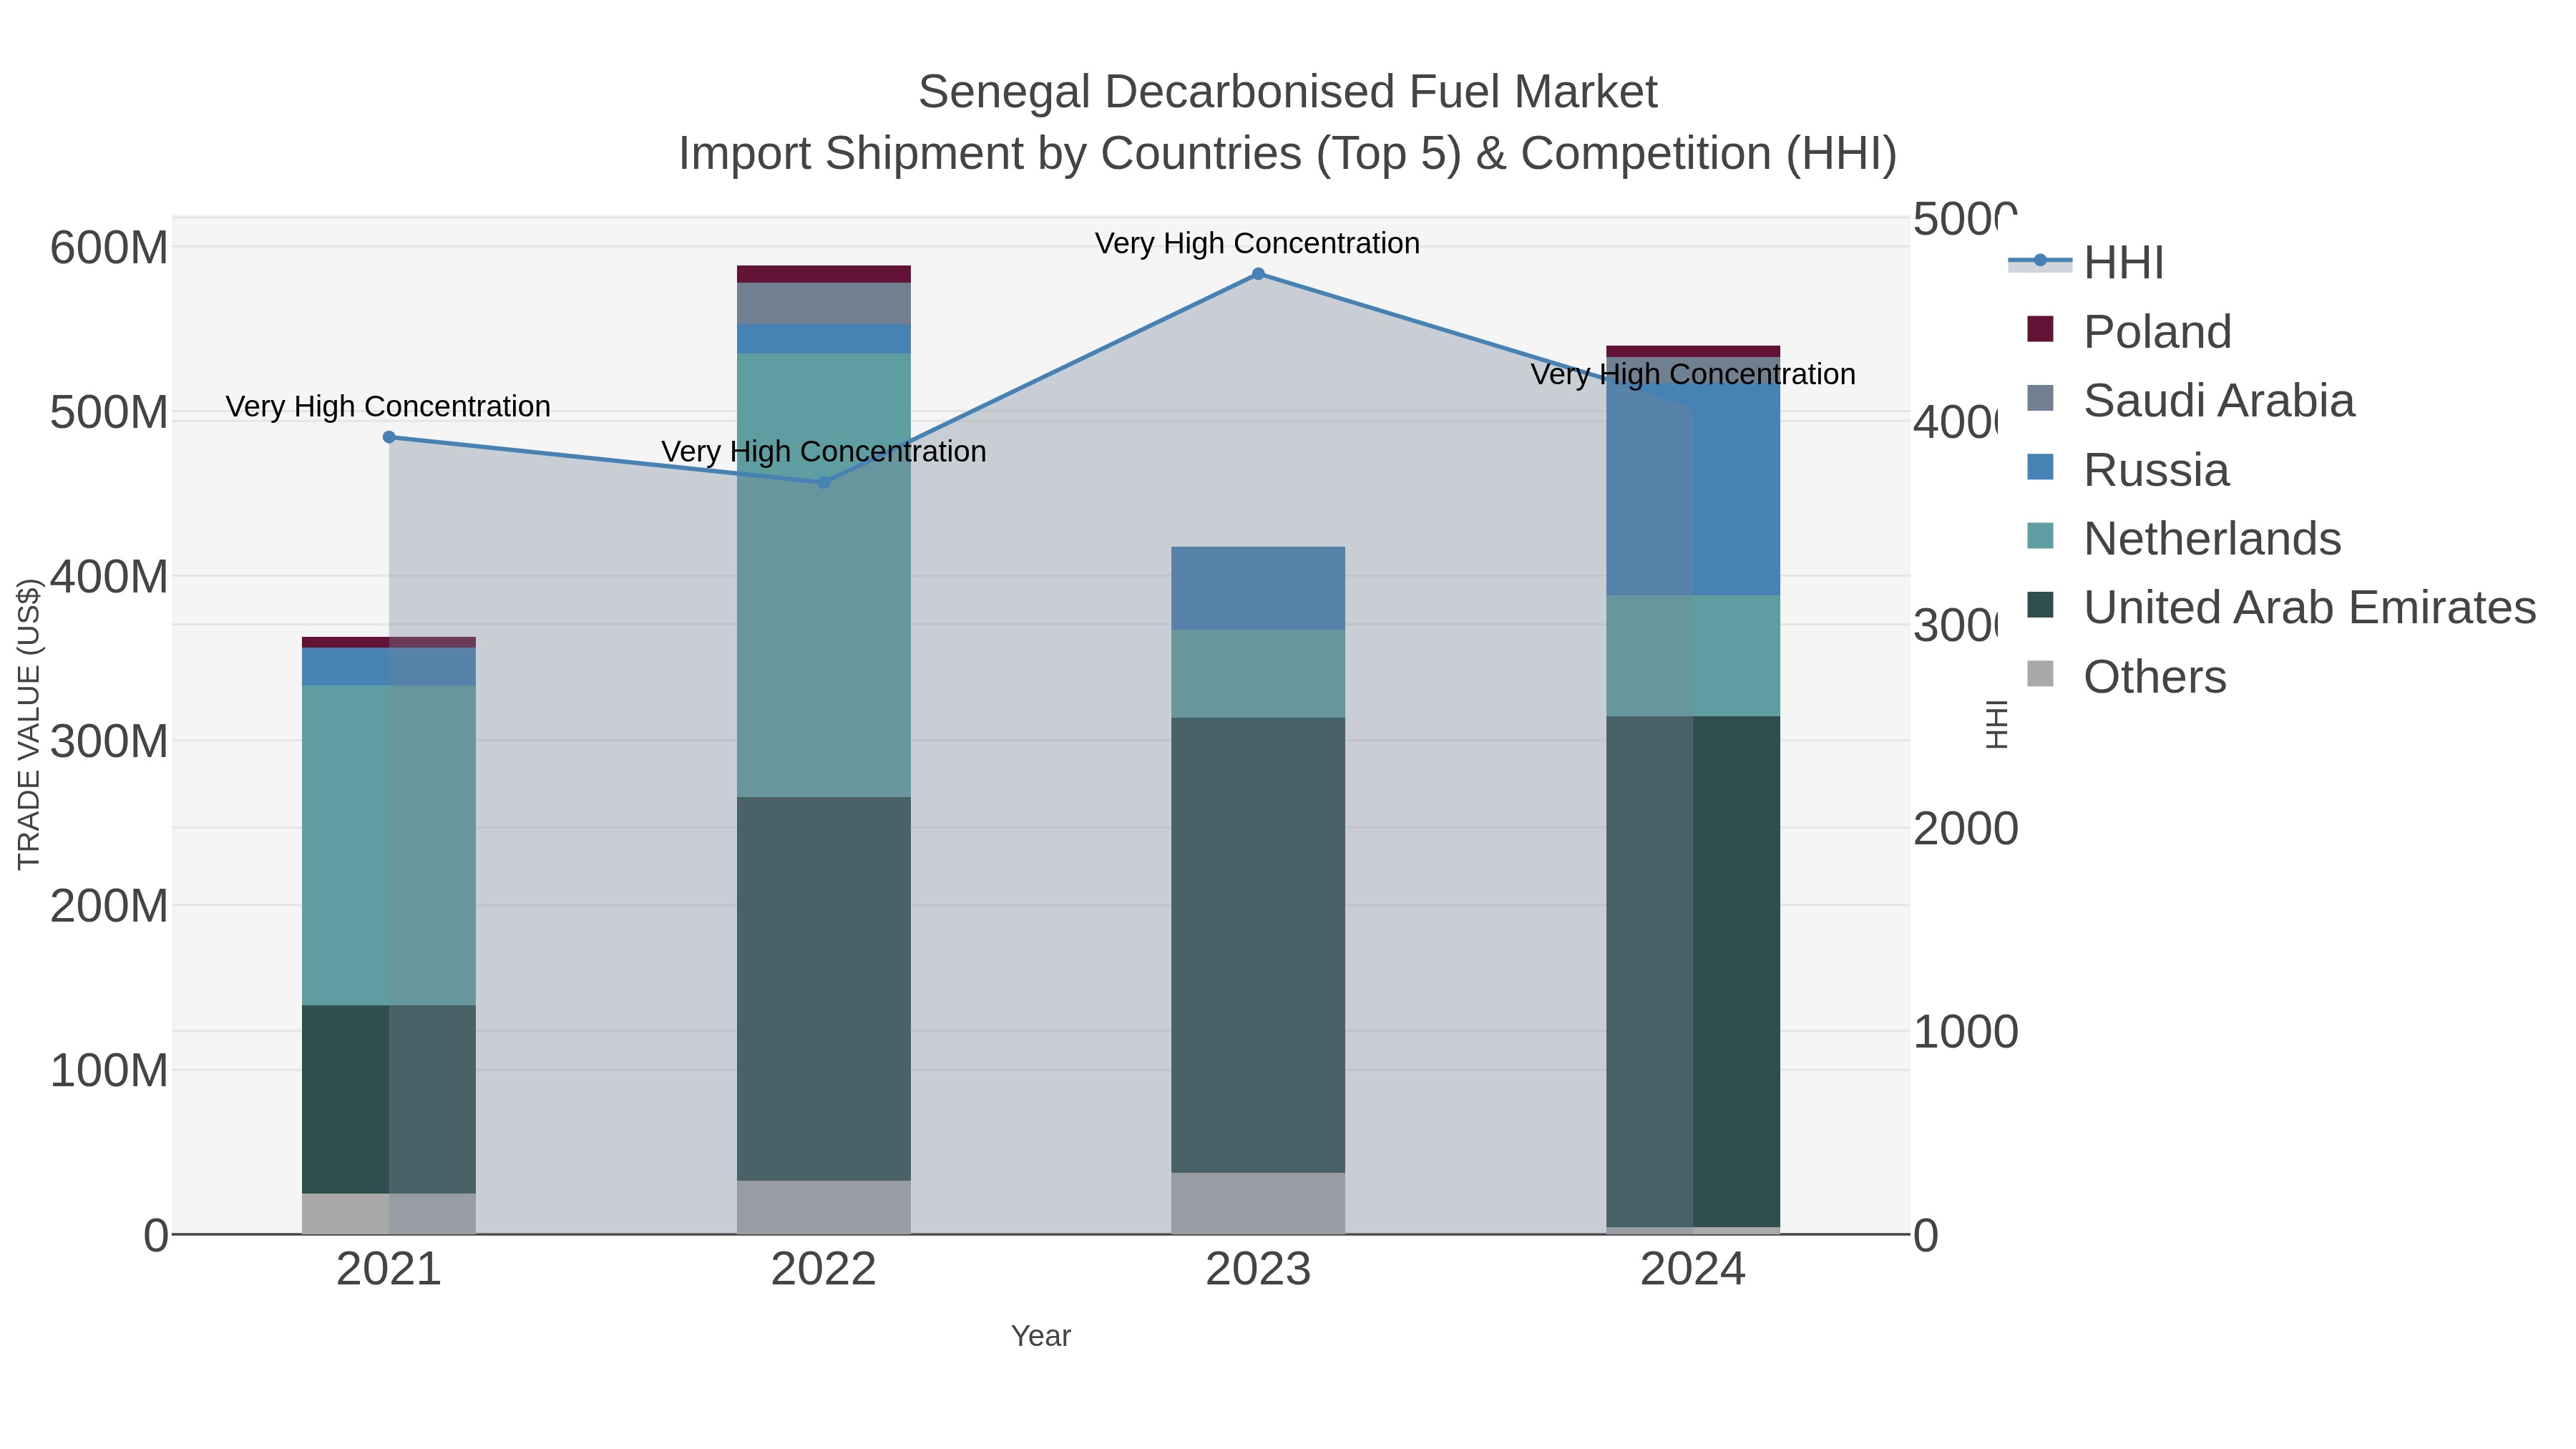This screenshot has width=2576, height=1449.
Task: Click the 2021 x-axis year label
Action: (389, 1270)
